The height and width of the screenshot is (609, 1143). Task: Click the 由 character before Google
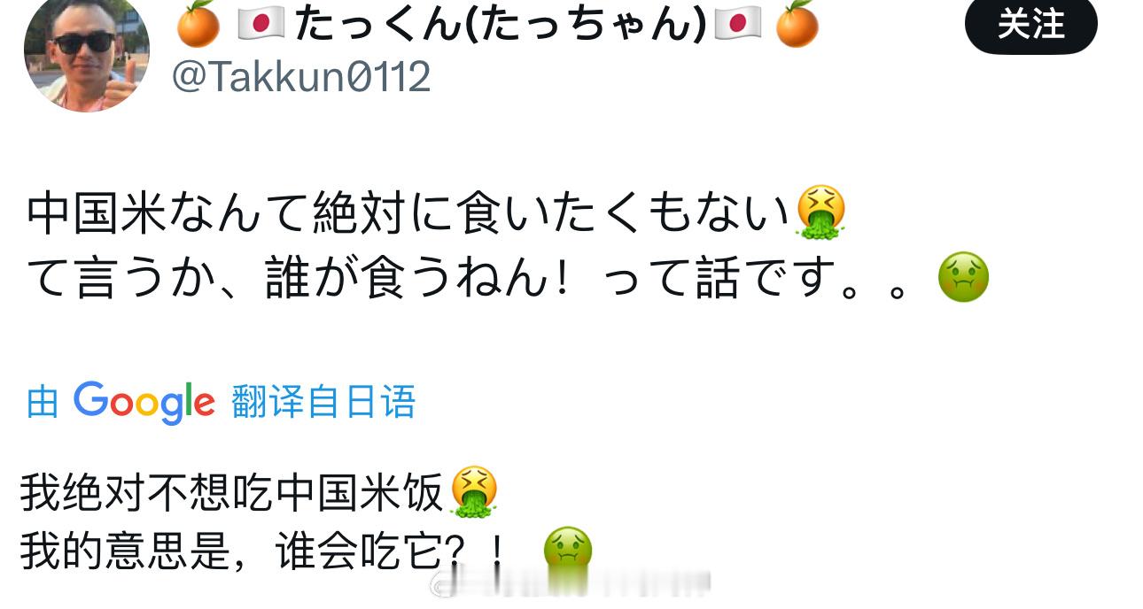point(43,403)
